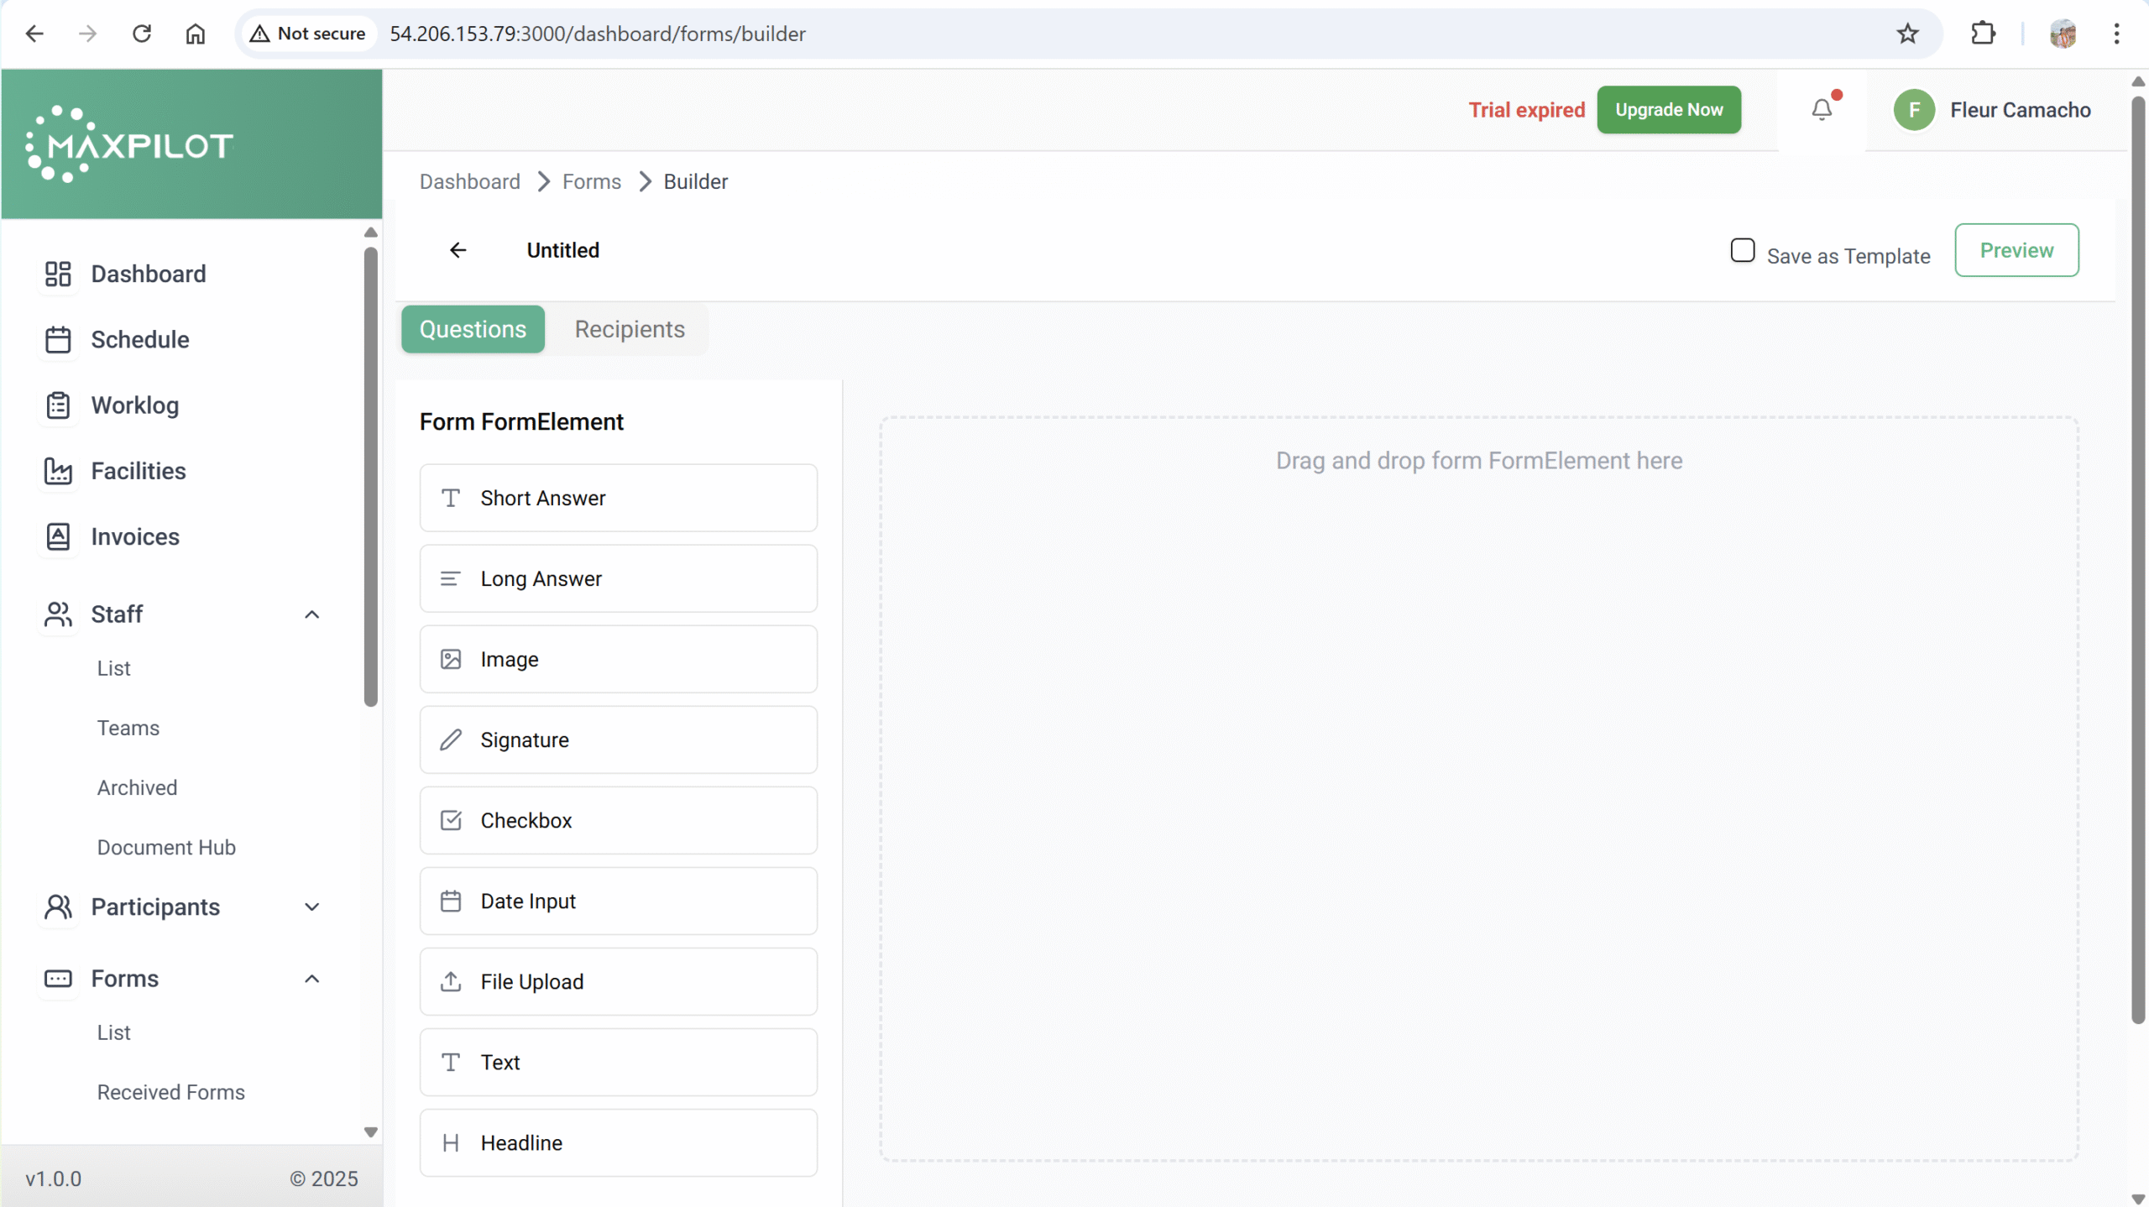This screenshot has height=1207, width=2149.
Task: Click the Headline H icon
Action: 451,1142
